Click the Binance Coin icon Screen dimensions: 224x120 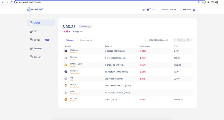tap(66, 65)
